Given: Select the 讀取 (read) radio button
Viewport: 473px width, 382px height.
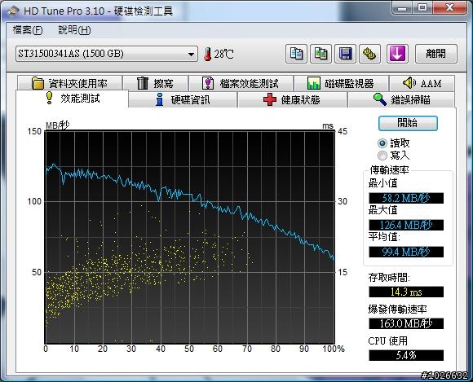Looking at the screenshot, I should pos(382,143).
